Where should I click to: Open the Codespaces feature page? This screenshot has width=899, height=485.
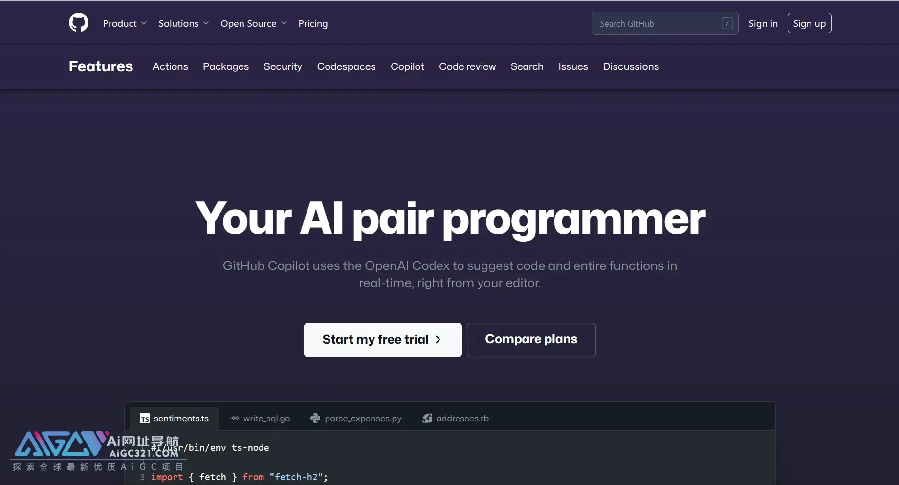coord(346,66)
